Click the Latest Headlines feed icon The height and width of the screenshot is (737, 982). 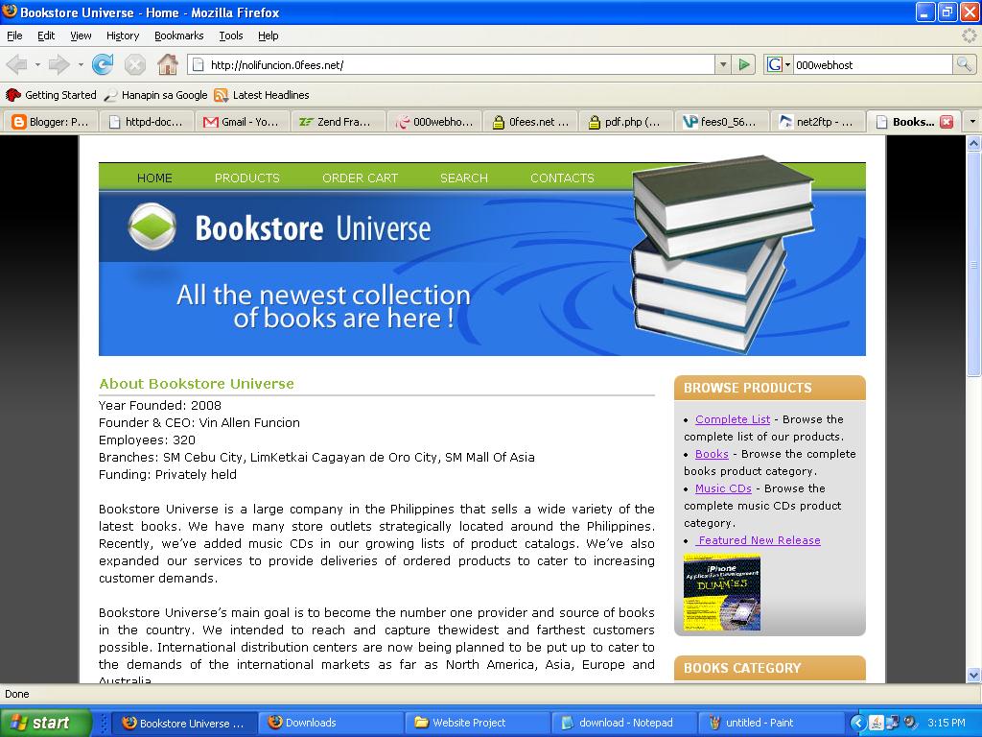(220, 95)
